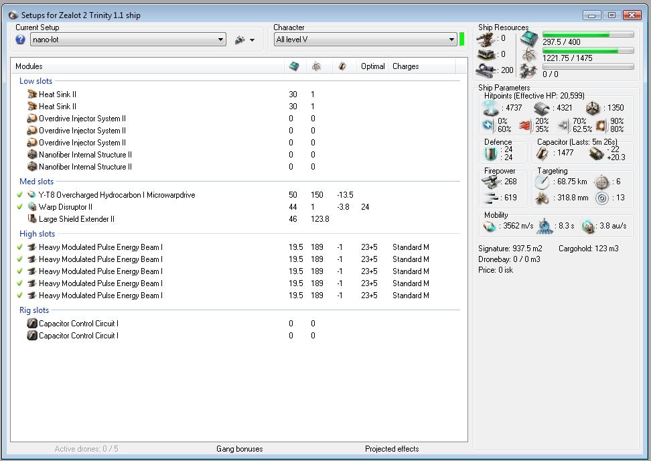Click the turret hardpoints icon
The image size is (651, 461).
point(486,39)
